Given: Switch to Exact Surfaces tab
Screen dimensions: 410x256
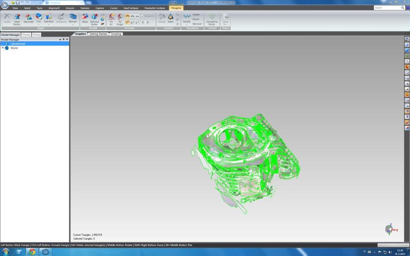Looking at the screenshot, I should pyautogui.click(x=131, y=8).
